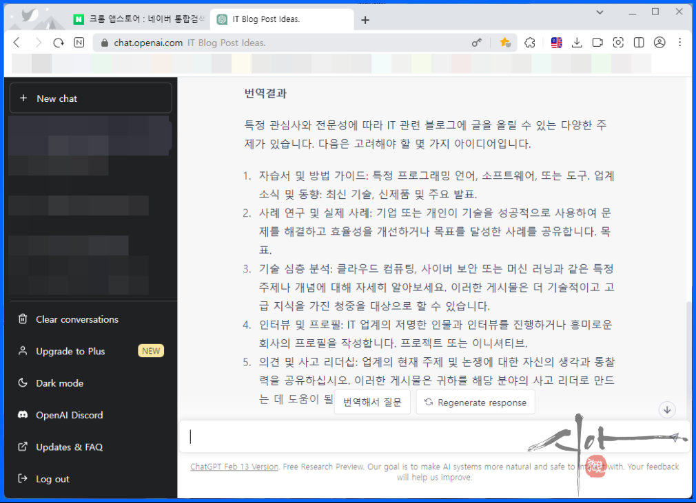This screenshot has height=503, width=696.
Task: Click Upgrade to Plus
Action: (x=71, y=351)
